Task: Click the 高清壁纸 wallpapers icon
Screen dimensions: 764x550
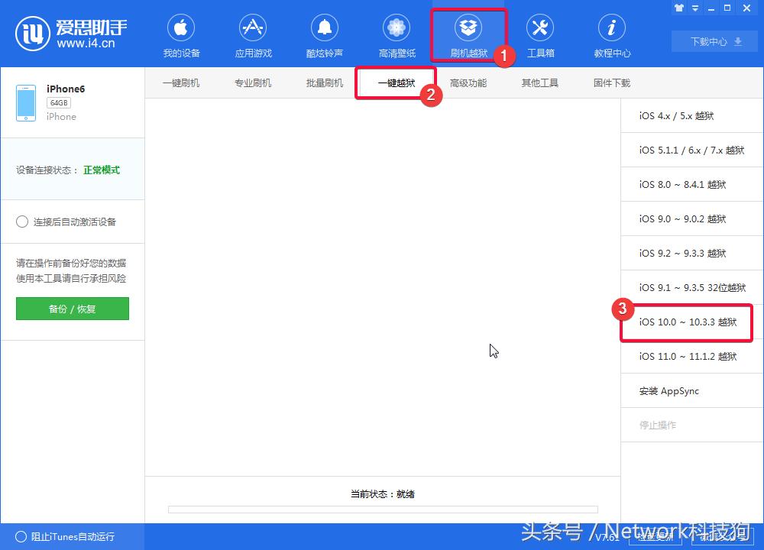Action: coord(396,35)
